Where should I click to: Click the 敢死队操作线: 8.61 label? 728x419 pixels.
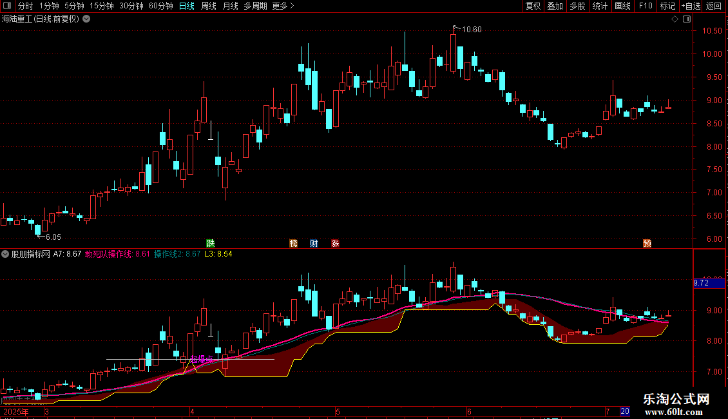tap(117, 254)
